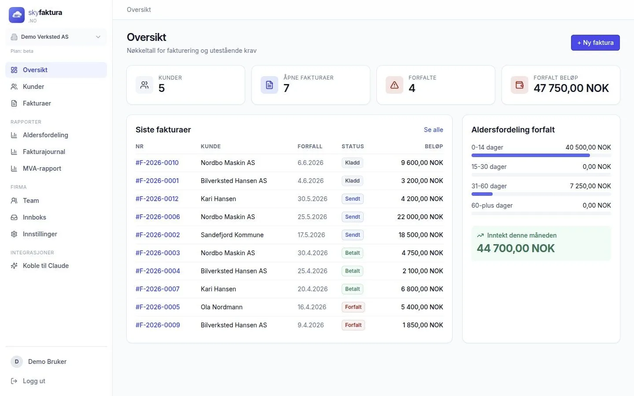The height and width of the screenshot is (396, 634).
Task: Click the Åpne fakturaer document card icon
Action: (x=269, y=85)
